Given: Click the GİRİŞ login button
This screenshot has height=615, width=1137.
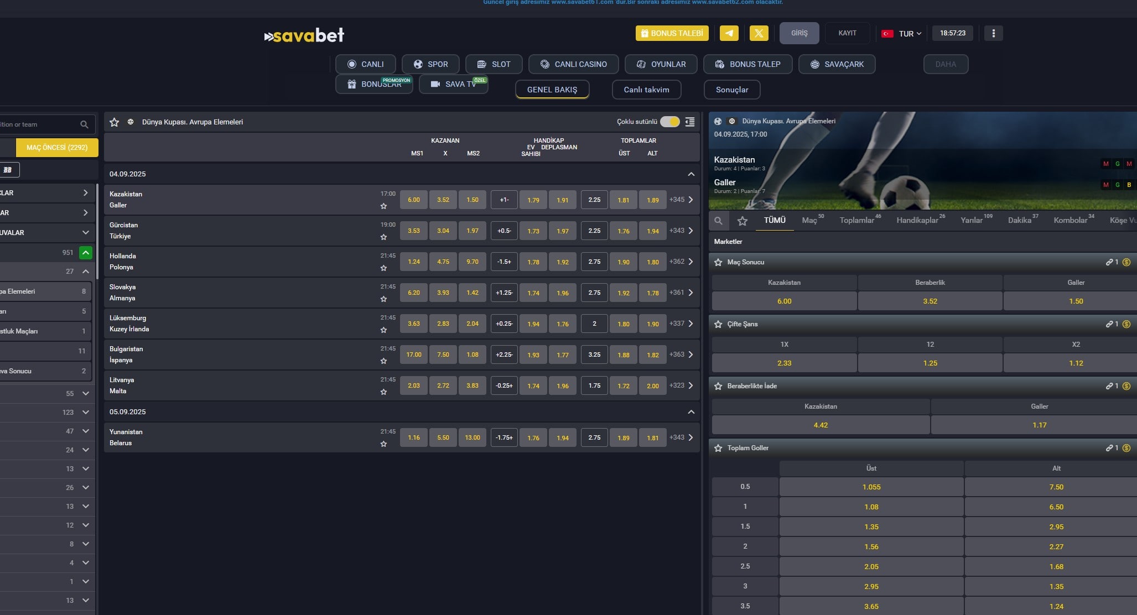Looking at the screenshot, I should pos(798,33).
